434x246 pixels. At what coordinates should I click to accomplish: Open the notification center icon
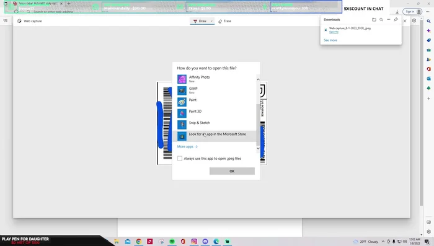(427, 242)
